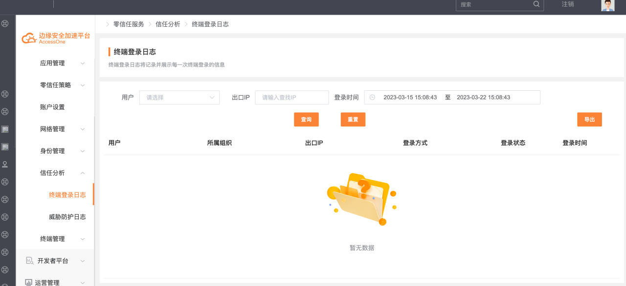The height and width of the screenshot is (286, 626).
Task: Go to 信任分析 in the breadcrumb
Action: 168,24
